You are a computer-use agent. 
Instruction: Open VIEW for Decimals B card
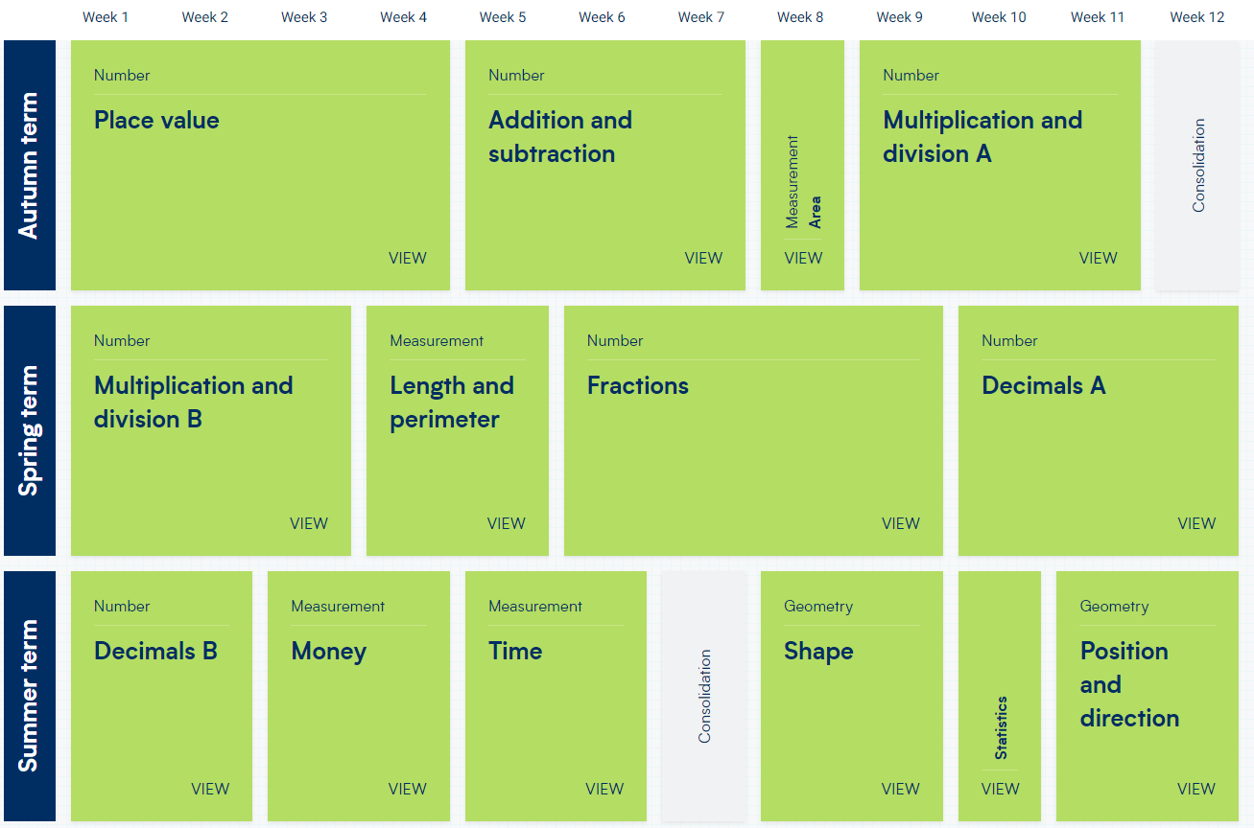pyautogui.click(x=210, y=789)
